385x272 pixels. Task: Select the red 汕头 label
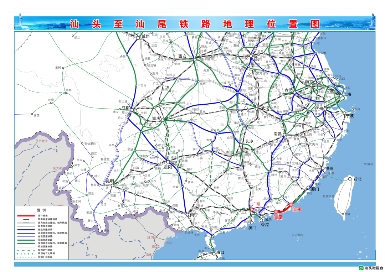coord(297,209)
